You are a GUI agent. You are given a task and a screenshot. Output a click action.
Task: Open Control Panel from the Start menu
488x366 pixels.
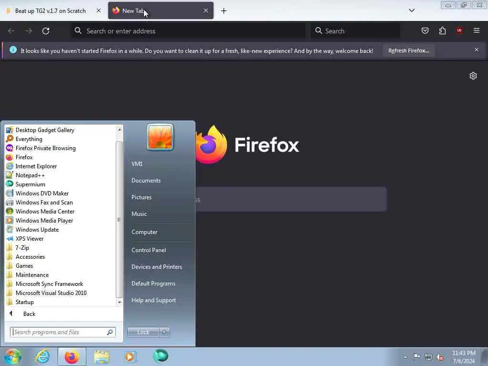[149, 250]
